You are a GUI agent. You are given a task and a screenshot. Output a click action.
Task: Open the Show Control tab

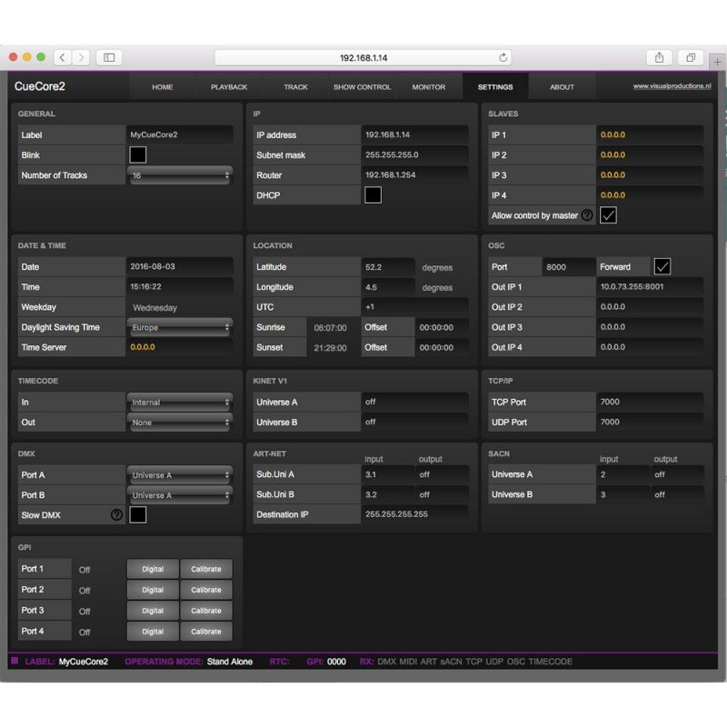point(362,86)
